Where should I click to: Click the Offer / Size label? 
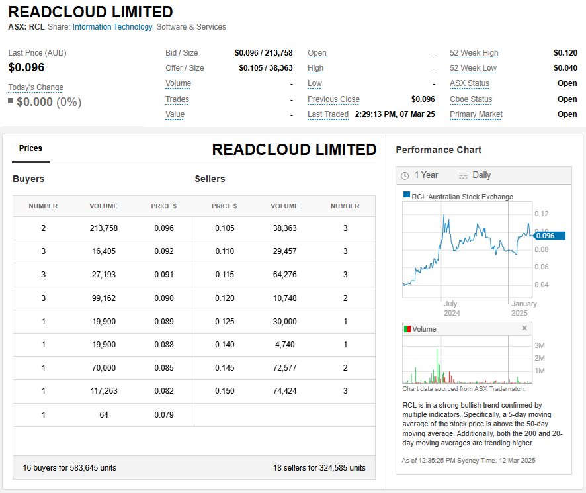(x=185, y=68)
